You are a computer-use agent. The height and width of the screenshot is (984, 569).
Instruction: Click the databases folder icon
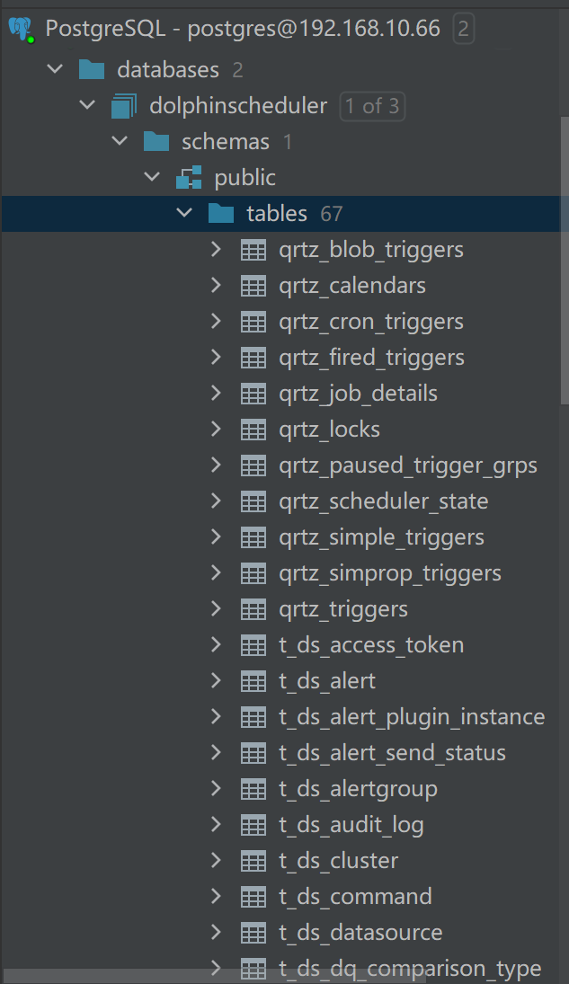tap(92, 70)
